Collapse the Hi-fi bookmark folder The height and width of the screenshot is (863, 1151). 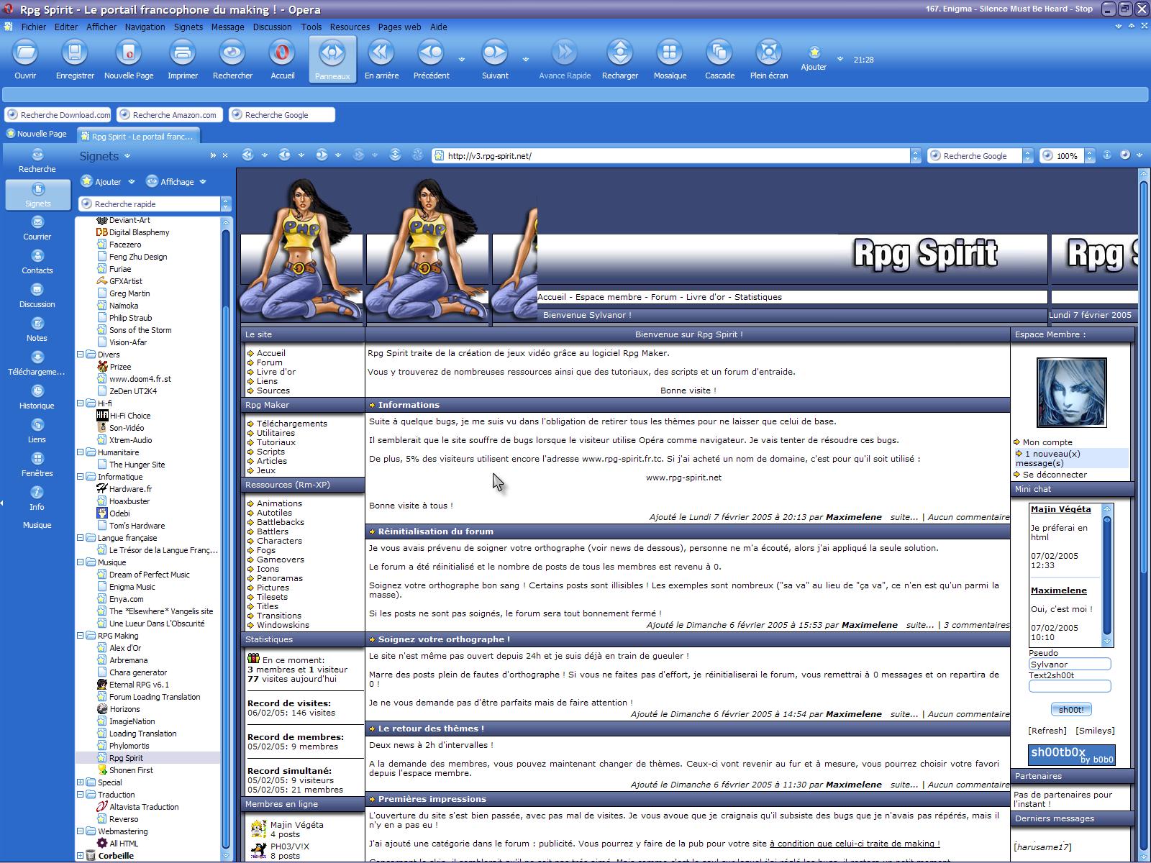(x=81, y=403)
